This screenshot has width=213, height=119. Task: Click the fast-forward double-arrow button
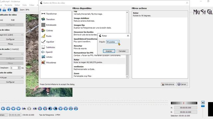[19, 108]
